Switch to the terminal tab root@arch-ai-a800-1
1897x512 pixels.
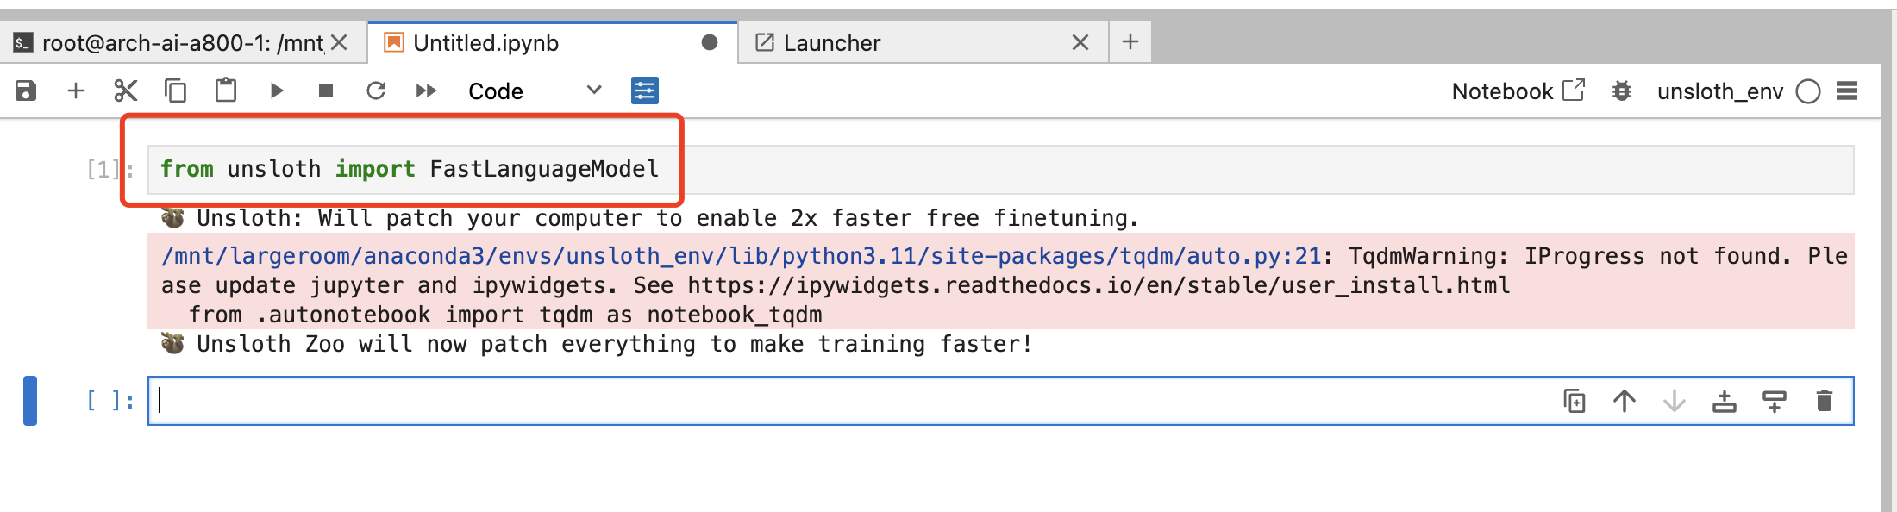168,43
